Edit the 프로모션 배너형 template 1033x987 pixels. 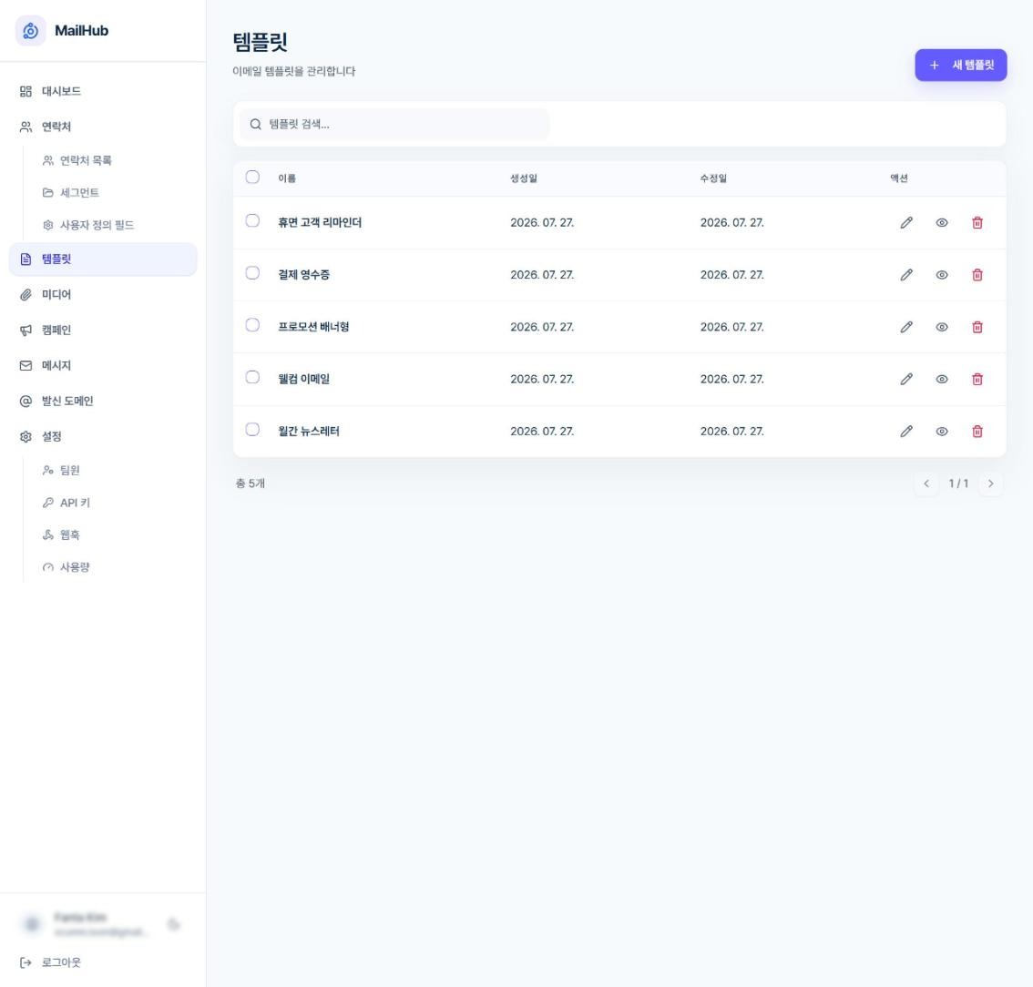coord(906,327)
